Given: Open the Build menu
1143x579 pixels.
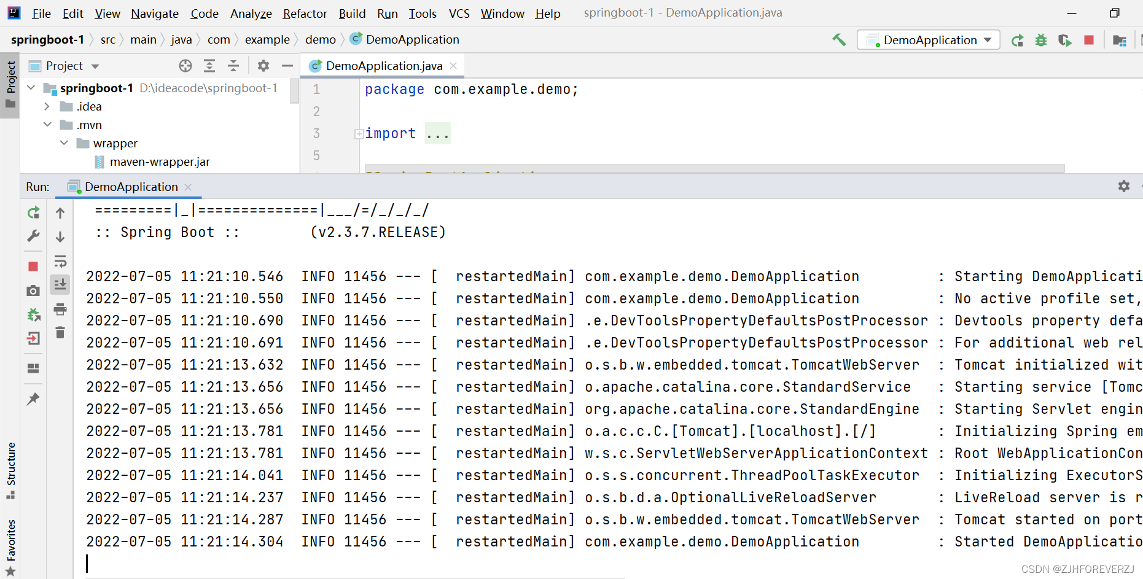Looking at the screenshot, I should (x=352, y=14).
